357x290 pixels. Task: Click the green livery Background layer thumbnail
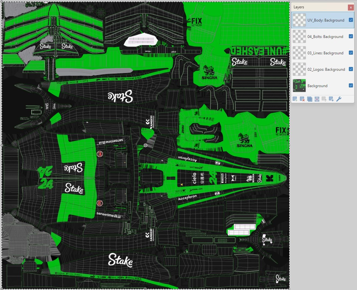click(x=299, y=86)
